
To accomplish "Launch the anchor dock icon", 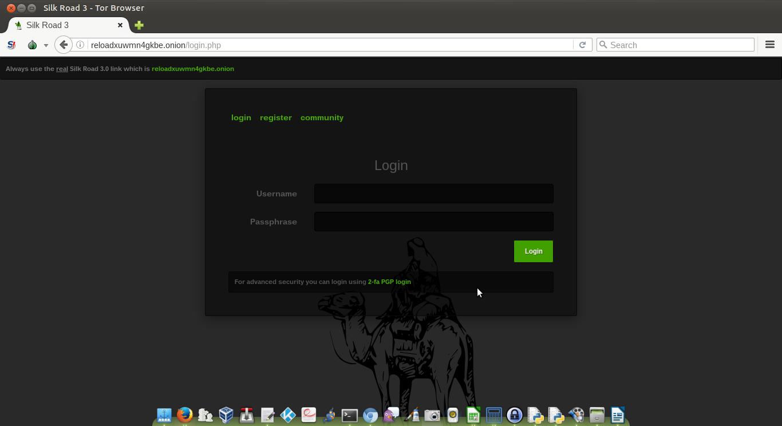I will [164, 415].
